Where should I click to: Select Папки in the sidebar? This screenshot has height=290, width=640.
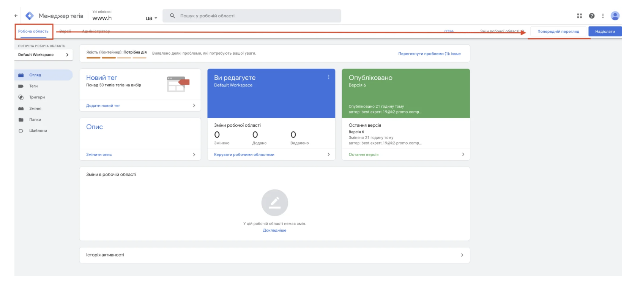pyautogui.click(x=44, y=120)
